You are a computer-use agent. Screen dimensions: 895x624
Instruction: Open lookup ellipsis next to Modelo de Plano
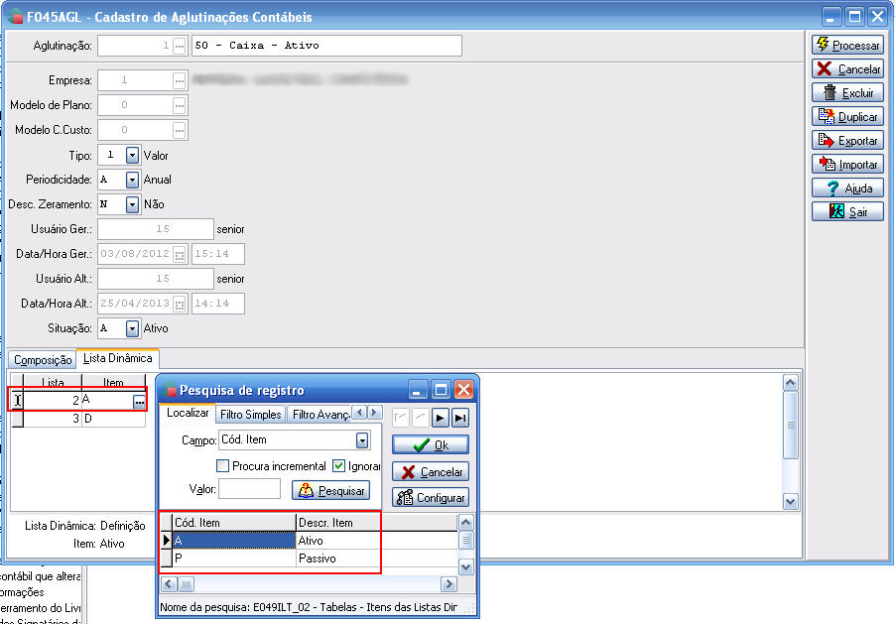[180, 105]
